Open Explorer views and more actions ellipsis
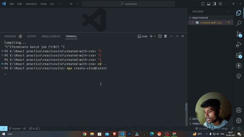 pyautogui.click(x=228, y=11)
